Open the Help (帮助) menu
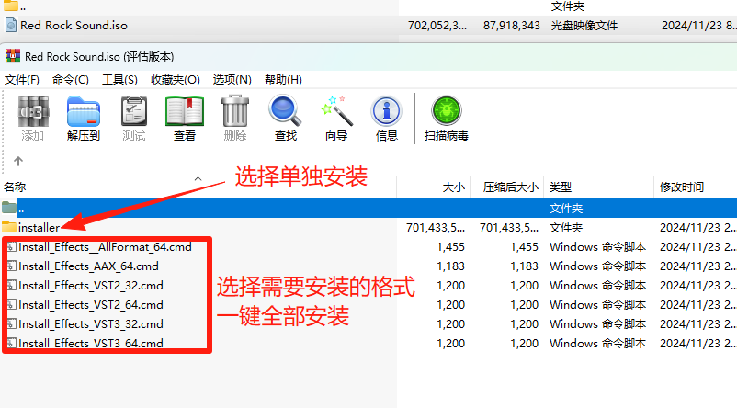Image resolution: width=737 pixels, height=408 pixels. pos(283,80)
